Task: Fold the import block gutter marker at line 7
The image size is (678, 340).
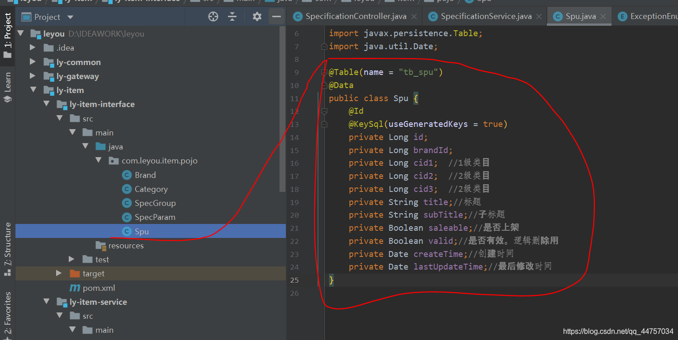Action: (x=324, y=47)
